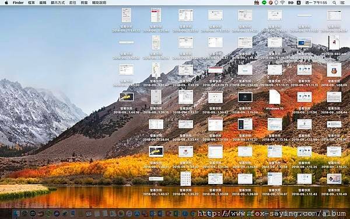Screen dimensions: 350x219
Task: Select screenshot file ending 1.35.22
Action: 185,179
